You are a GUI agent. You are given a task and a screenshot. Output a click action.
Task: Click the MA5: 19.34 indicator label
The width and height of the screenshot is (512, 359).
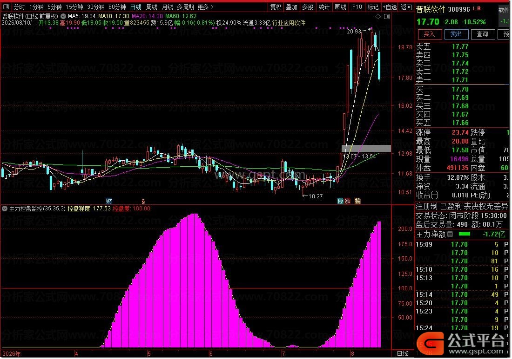[81, 16]
